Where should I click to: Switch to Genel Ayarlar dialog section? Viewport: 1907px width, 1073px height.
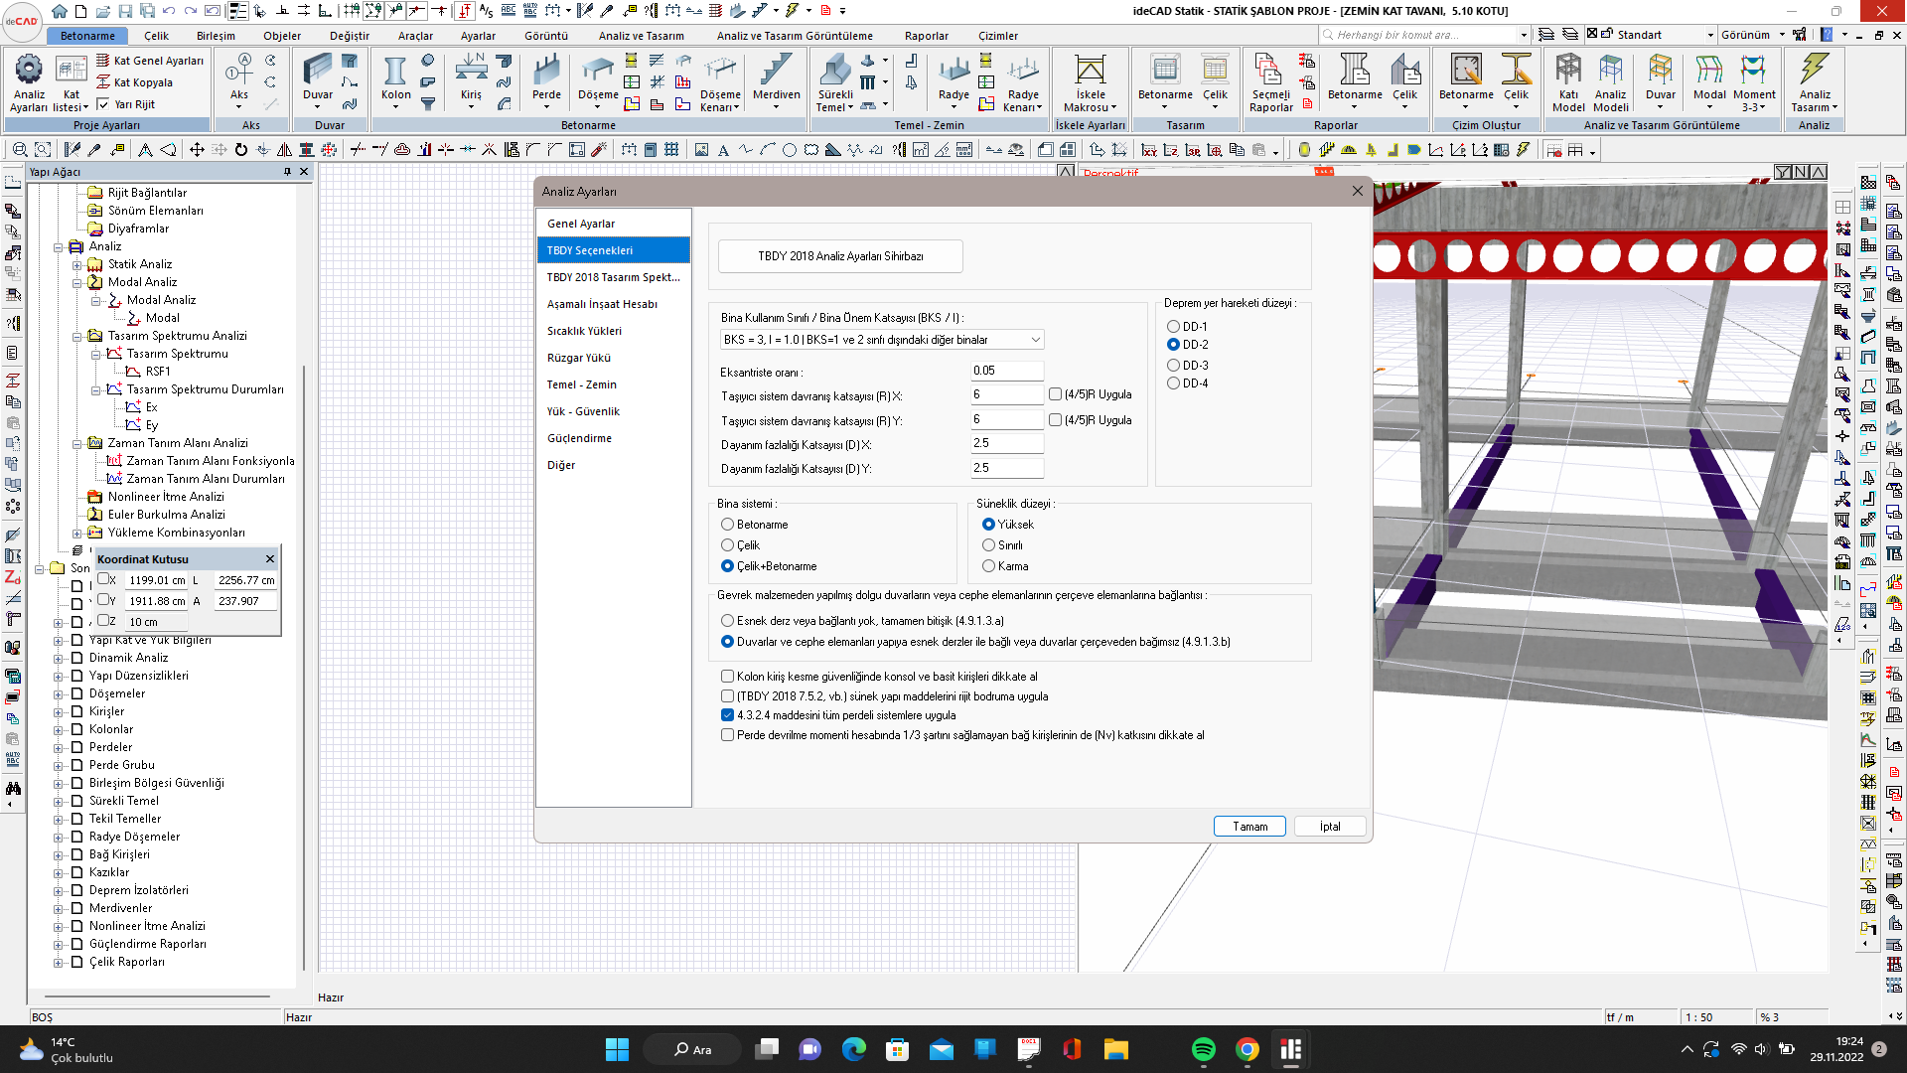pyautogui.click(x=614, y=224)
